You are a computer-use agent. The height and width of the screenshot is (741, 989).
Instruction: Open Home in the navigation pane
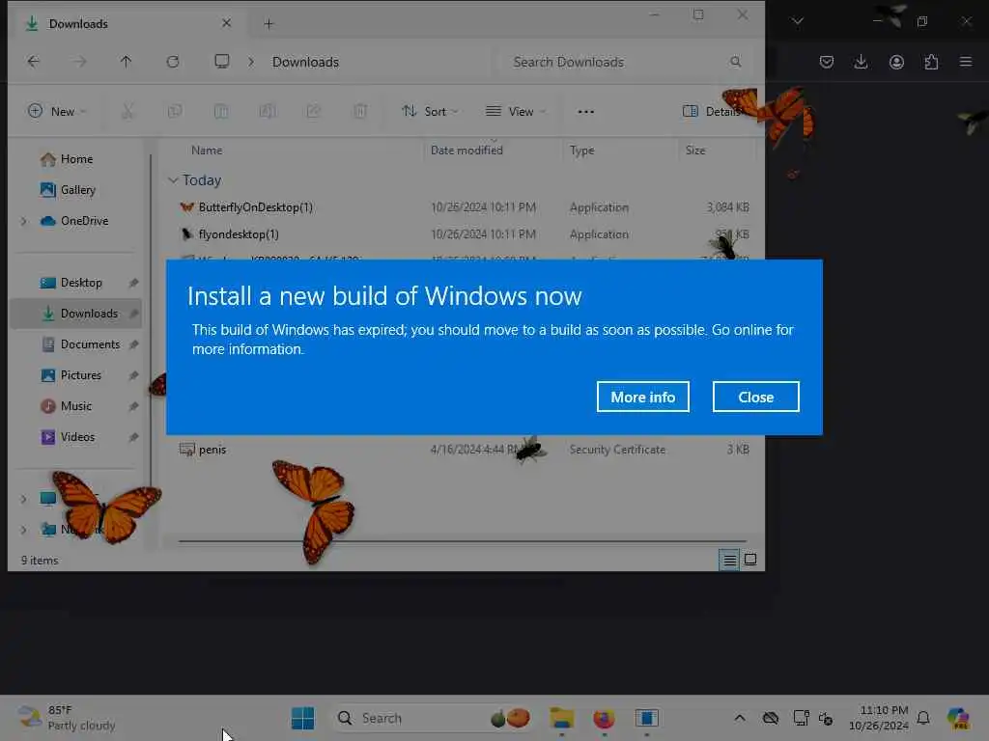[x=76, y=159]
